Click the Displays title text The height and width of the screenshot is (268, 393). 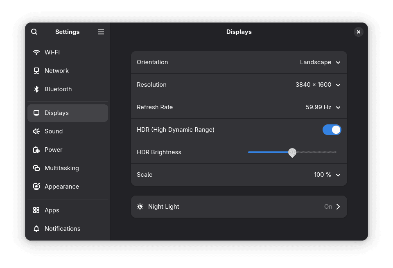pos(239,32)
